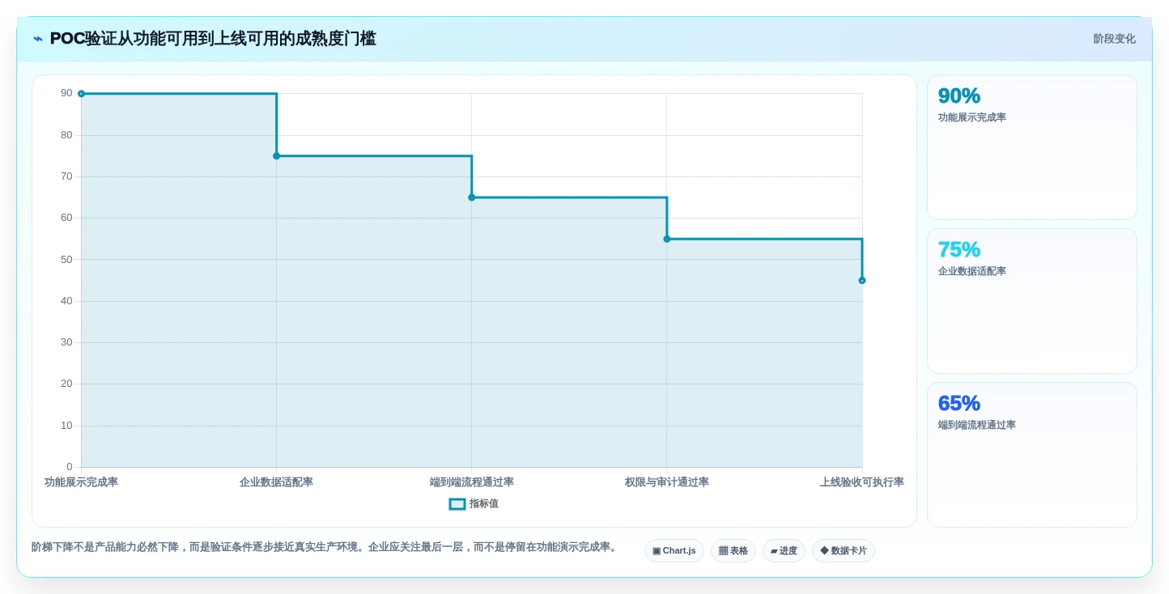Viewport: 1169px width, 594px height.
Task: Click the y-axis value 0
Action: click(x=70, y=467)
